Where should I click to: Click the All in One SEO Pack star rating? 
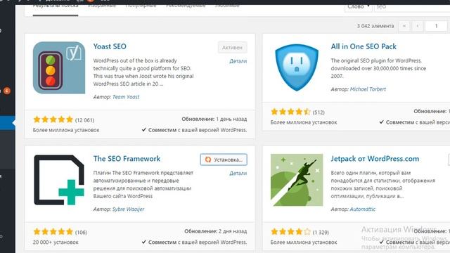click(290, 112)
